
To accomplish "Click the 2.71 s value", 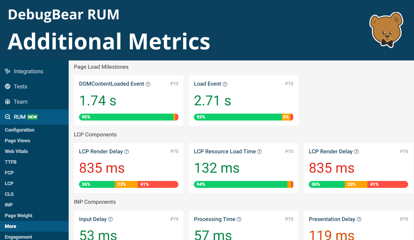I will pyautogui.click(x=213, y=100).
